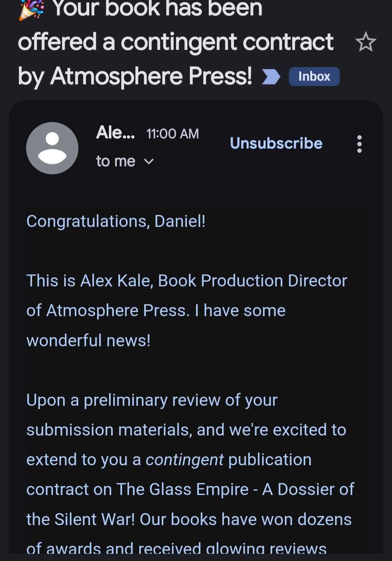
Task: Click the "wonderful news!" text
Action: tap(88, 341)
